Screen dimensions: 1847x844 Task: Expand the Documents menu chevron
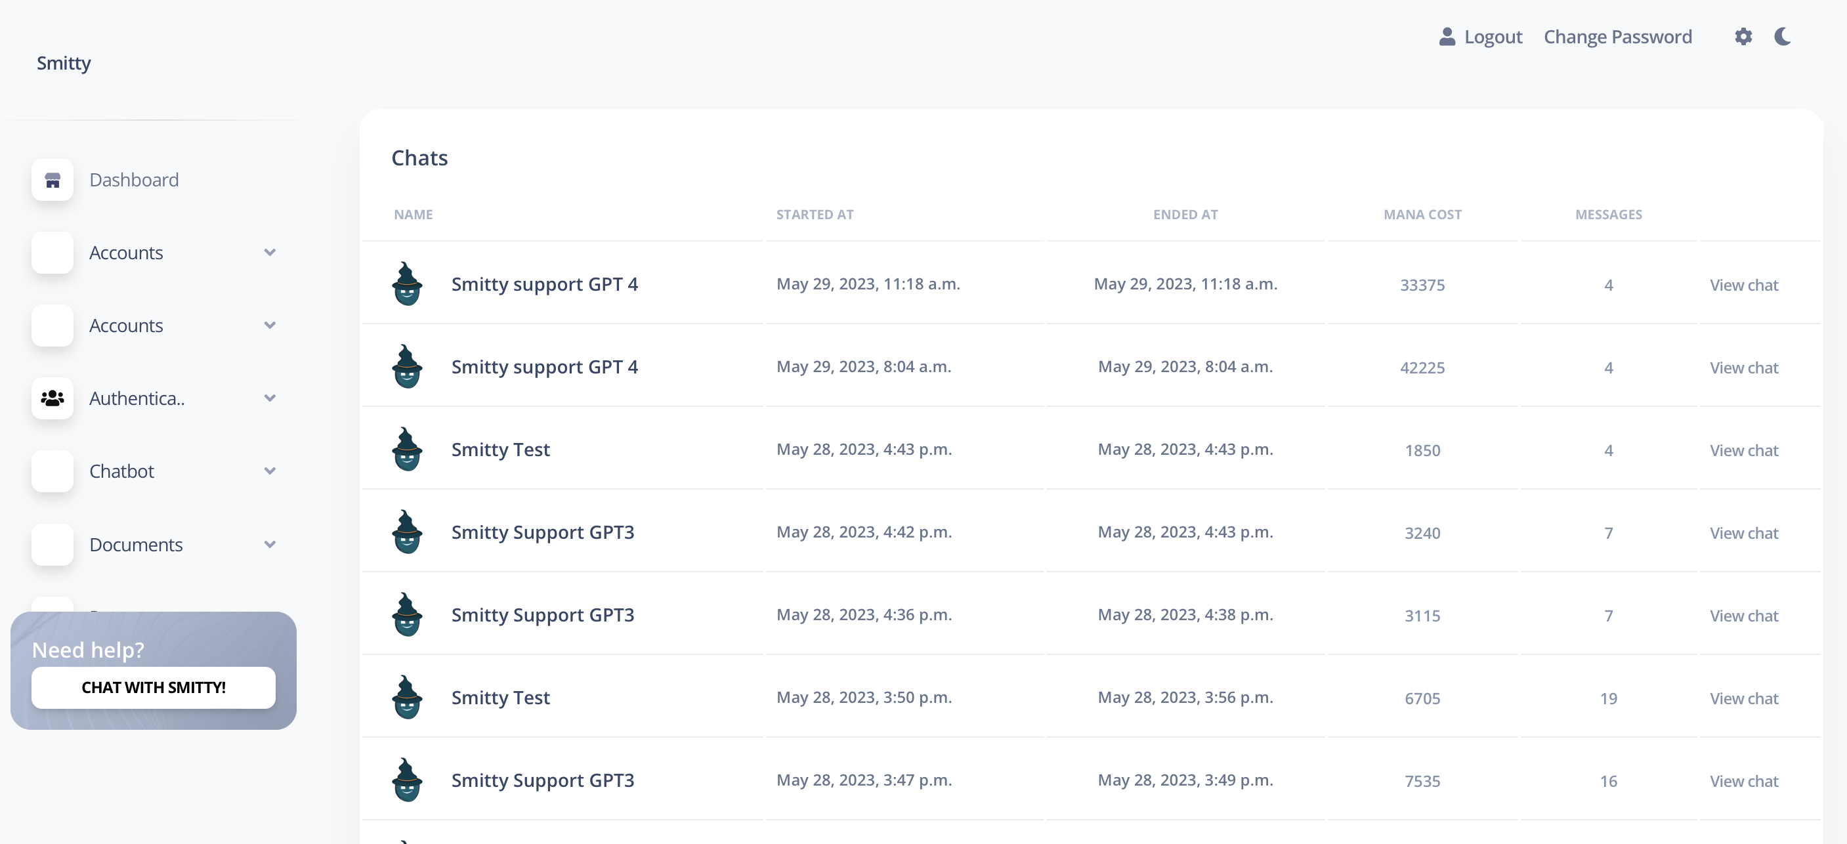click(270, 544)
